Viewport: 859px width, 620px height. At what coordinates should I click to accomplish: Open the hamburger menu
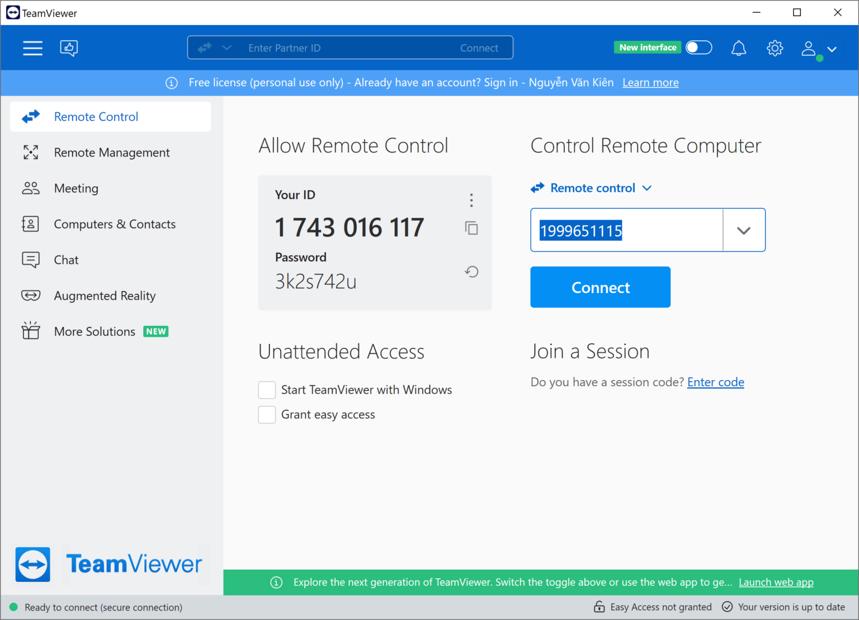32,48
